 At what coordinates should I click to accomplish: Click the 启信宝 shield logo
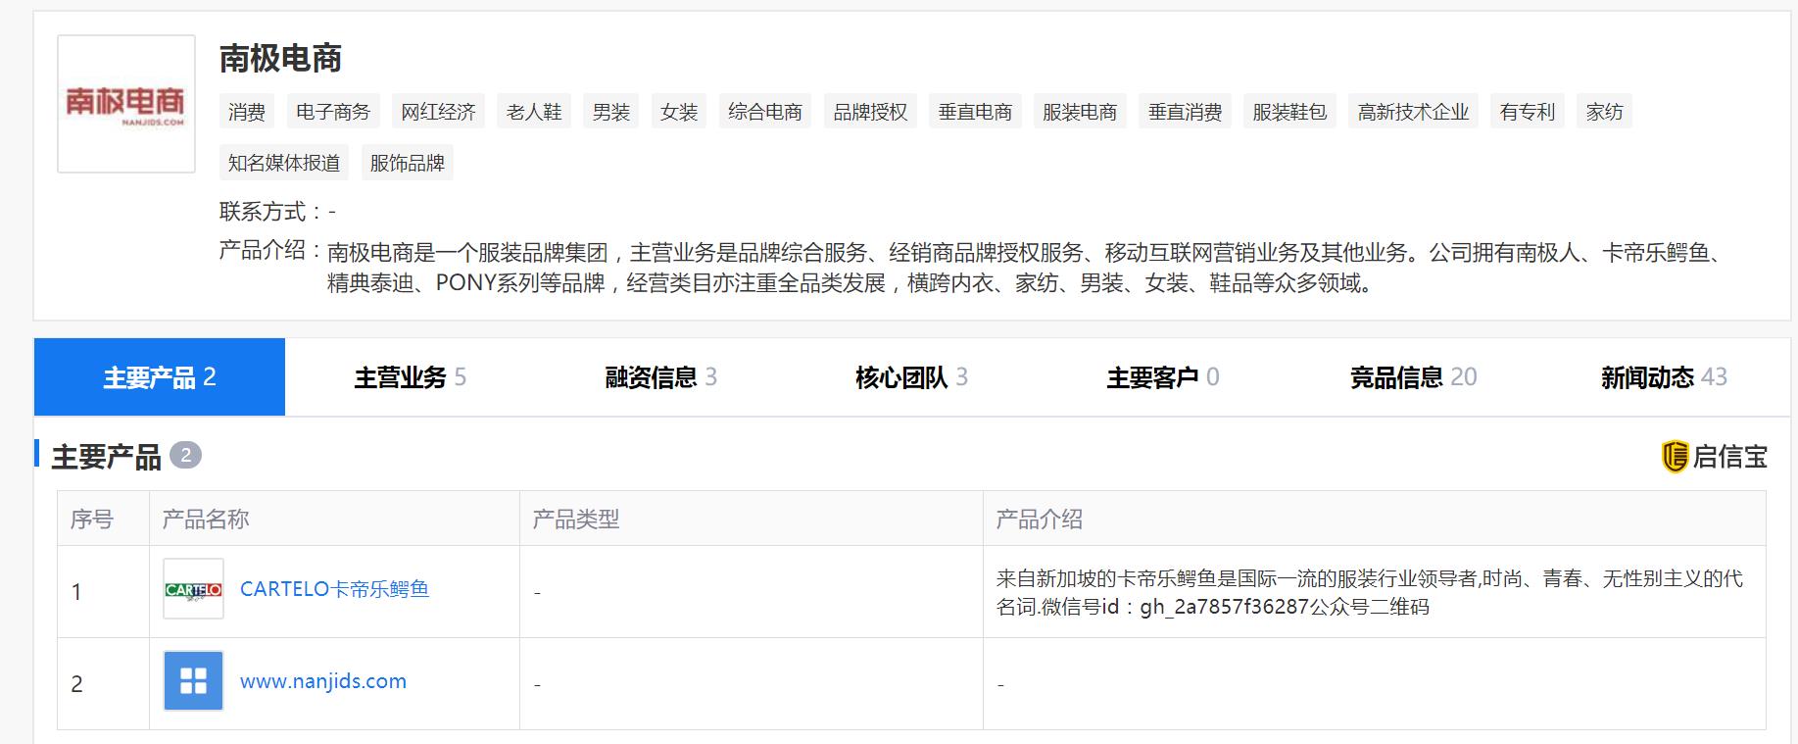1675,456
